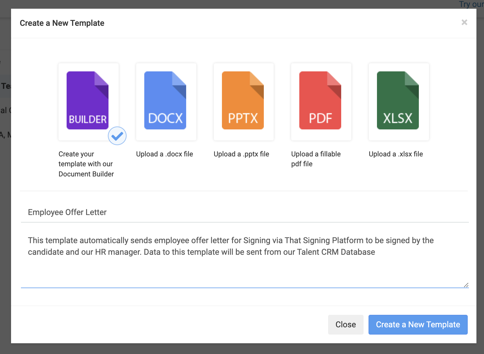The image size is (484, 354).
Task: Select the red PDF file icon
Action: pos(320,100)
